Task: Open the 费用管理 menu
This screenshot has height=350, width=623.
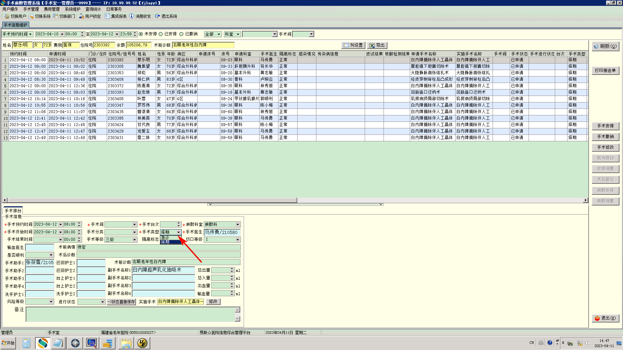Action: coord(52,9)
